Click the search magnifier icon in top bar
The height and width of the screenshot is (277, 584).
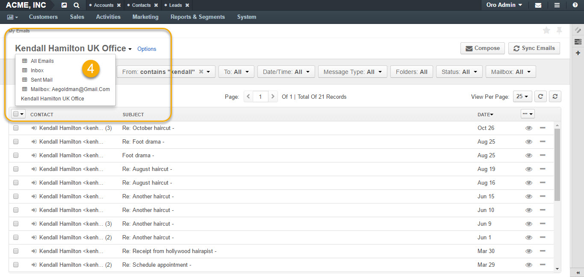[76, 5]
